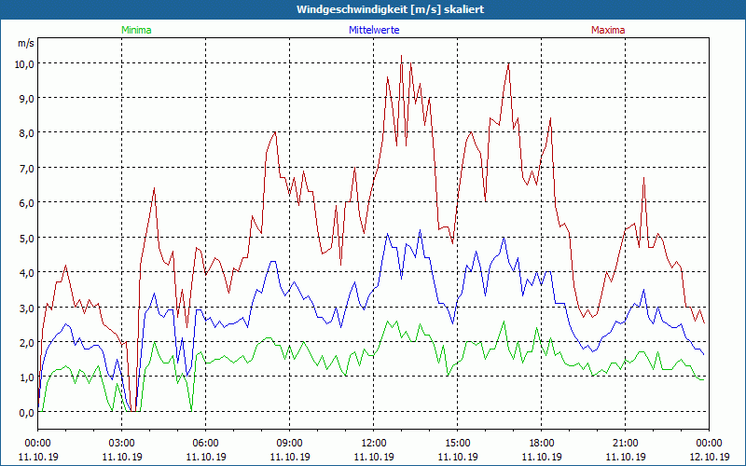This screenshot has width=746, height=466.
Task: Click the 00:00 start time label
Action: click(37, 444)
